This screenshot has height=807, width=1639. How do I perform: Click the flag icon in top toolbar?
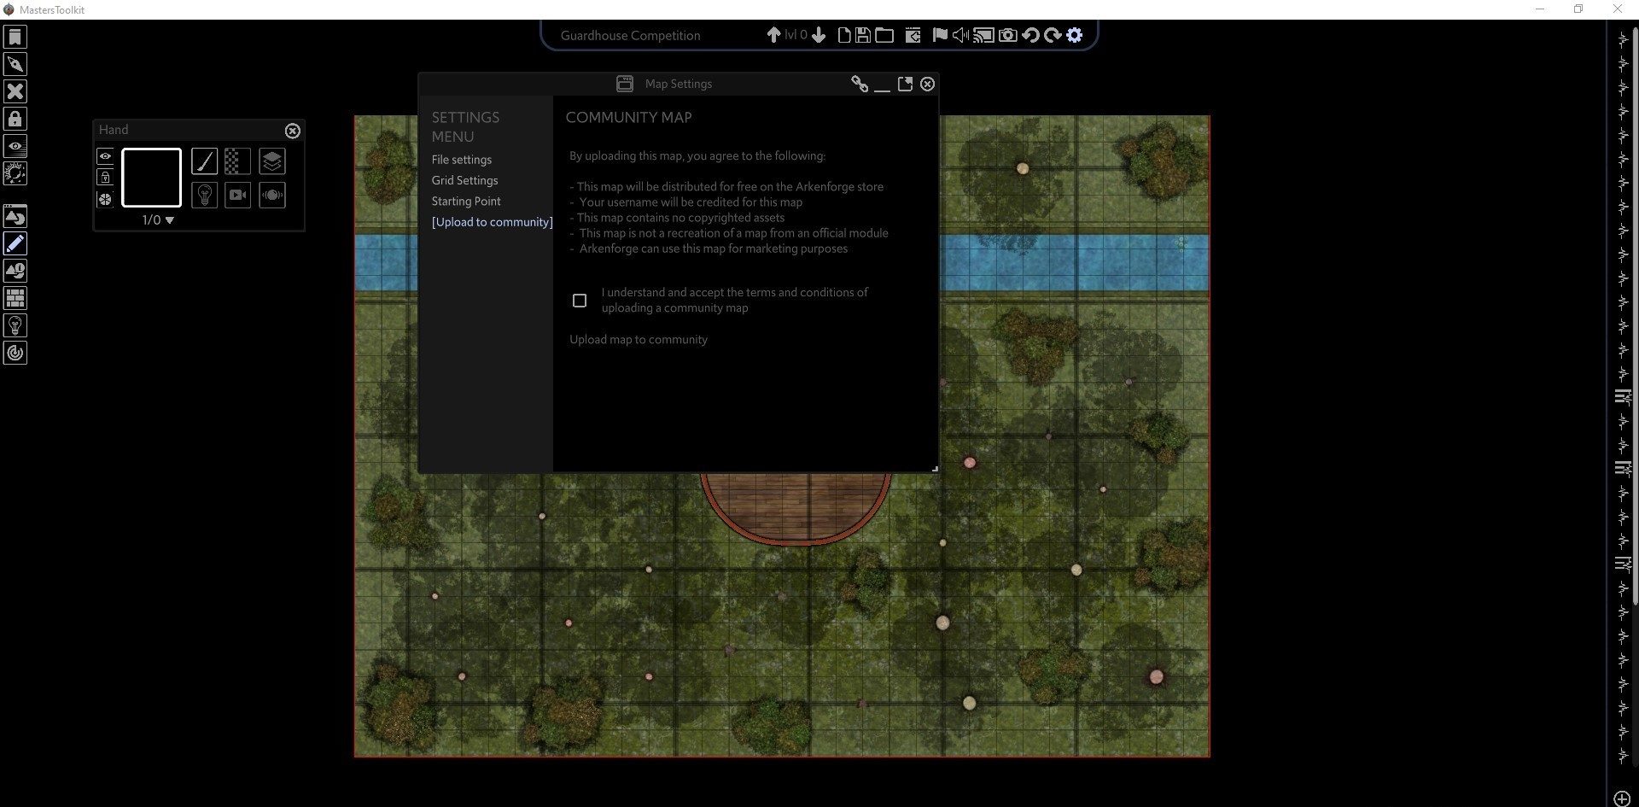click(939, 35)
